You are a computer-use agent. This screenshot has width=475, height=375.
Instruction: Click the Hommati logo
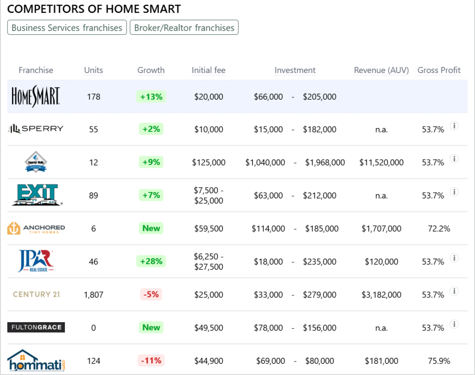pos(36,360)
